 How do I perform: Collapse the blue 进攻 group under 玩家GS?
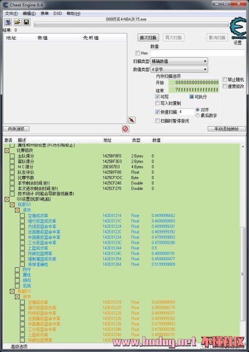(x=17, y=210)
